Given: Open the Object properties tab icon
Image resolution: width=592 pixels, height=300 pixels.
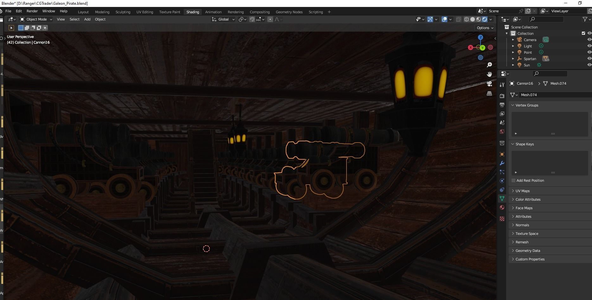Looking at the screenshot, I should (x=502, y=154).
